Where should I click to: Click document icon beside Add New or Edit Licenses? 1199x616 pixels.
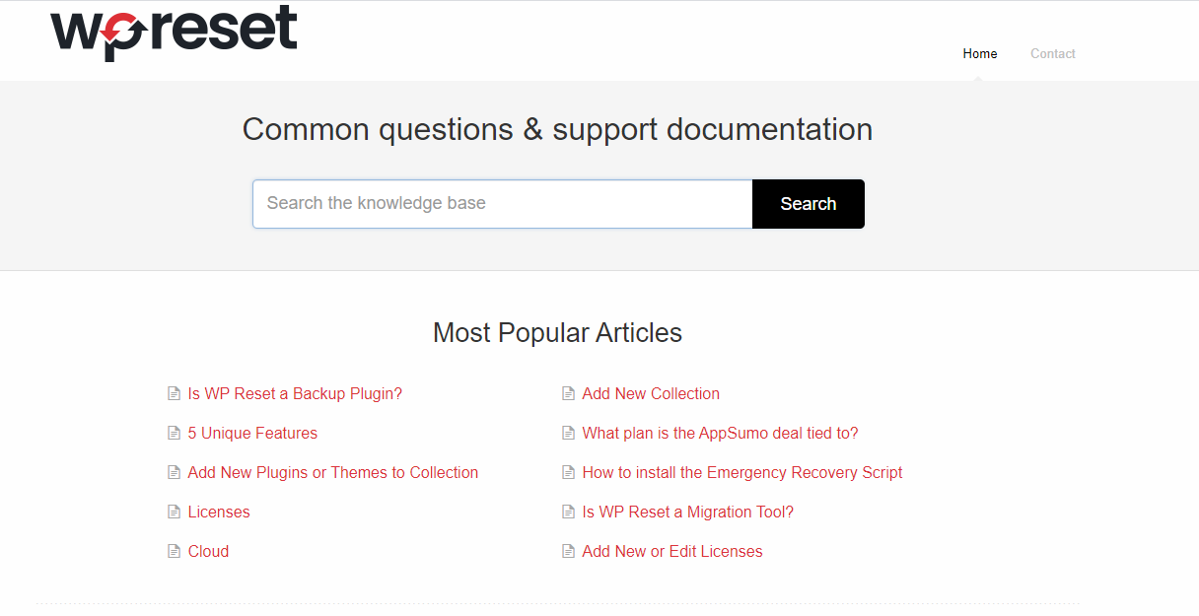click(x=568, y=551)
